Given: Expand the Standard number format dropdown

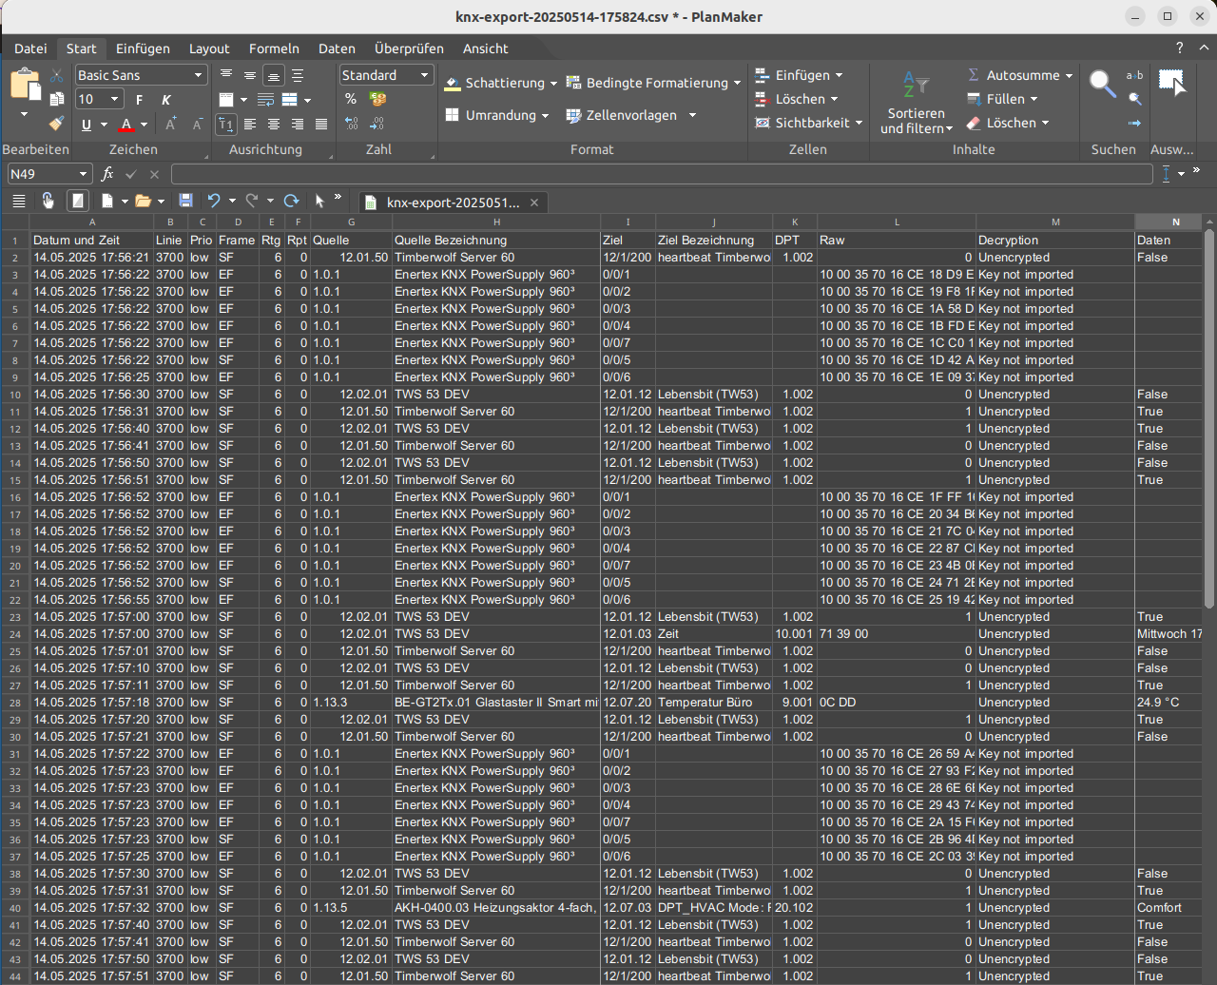Looking at the screenshot, I should [x=424, y=75].
